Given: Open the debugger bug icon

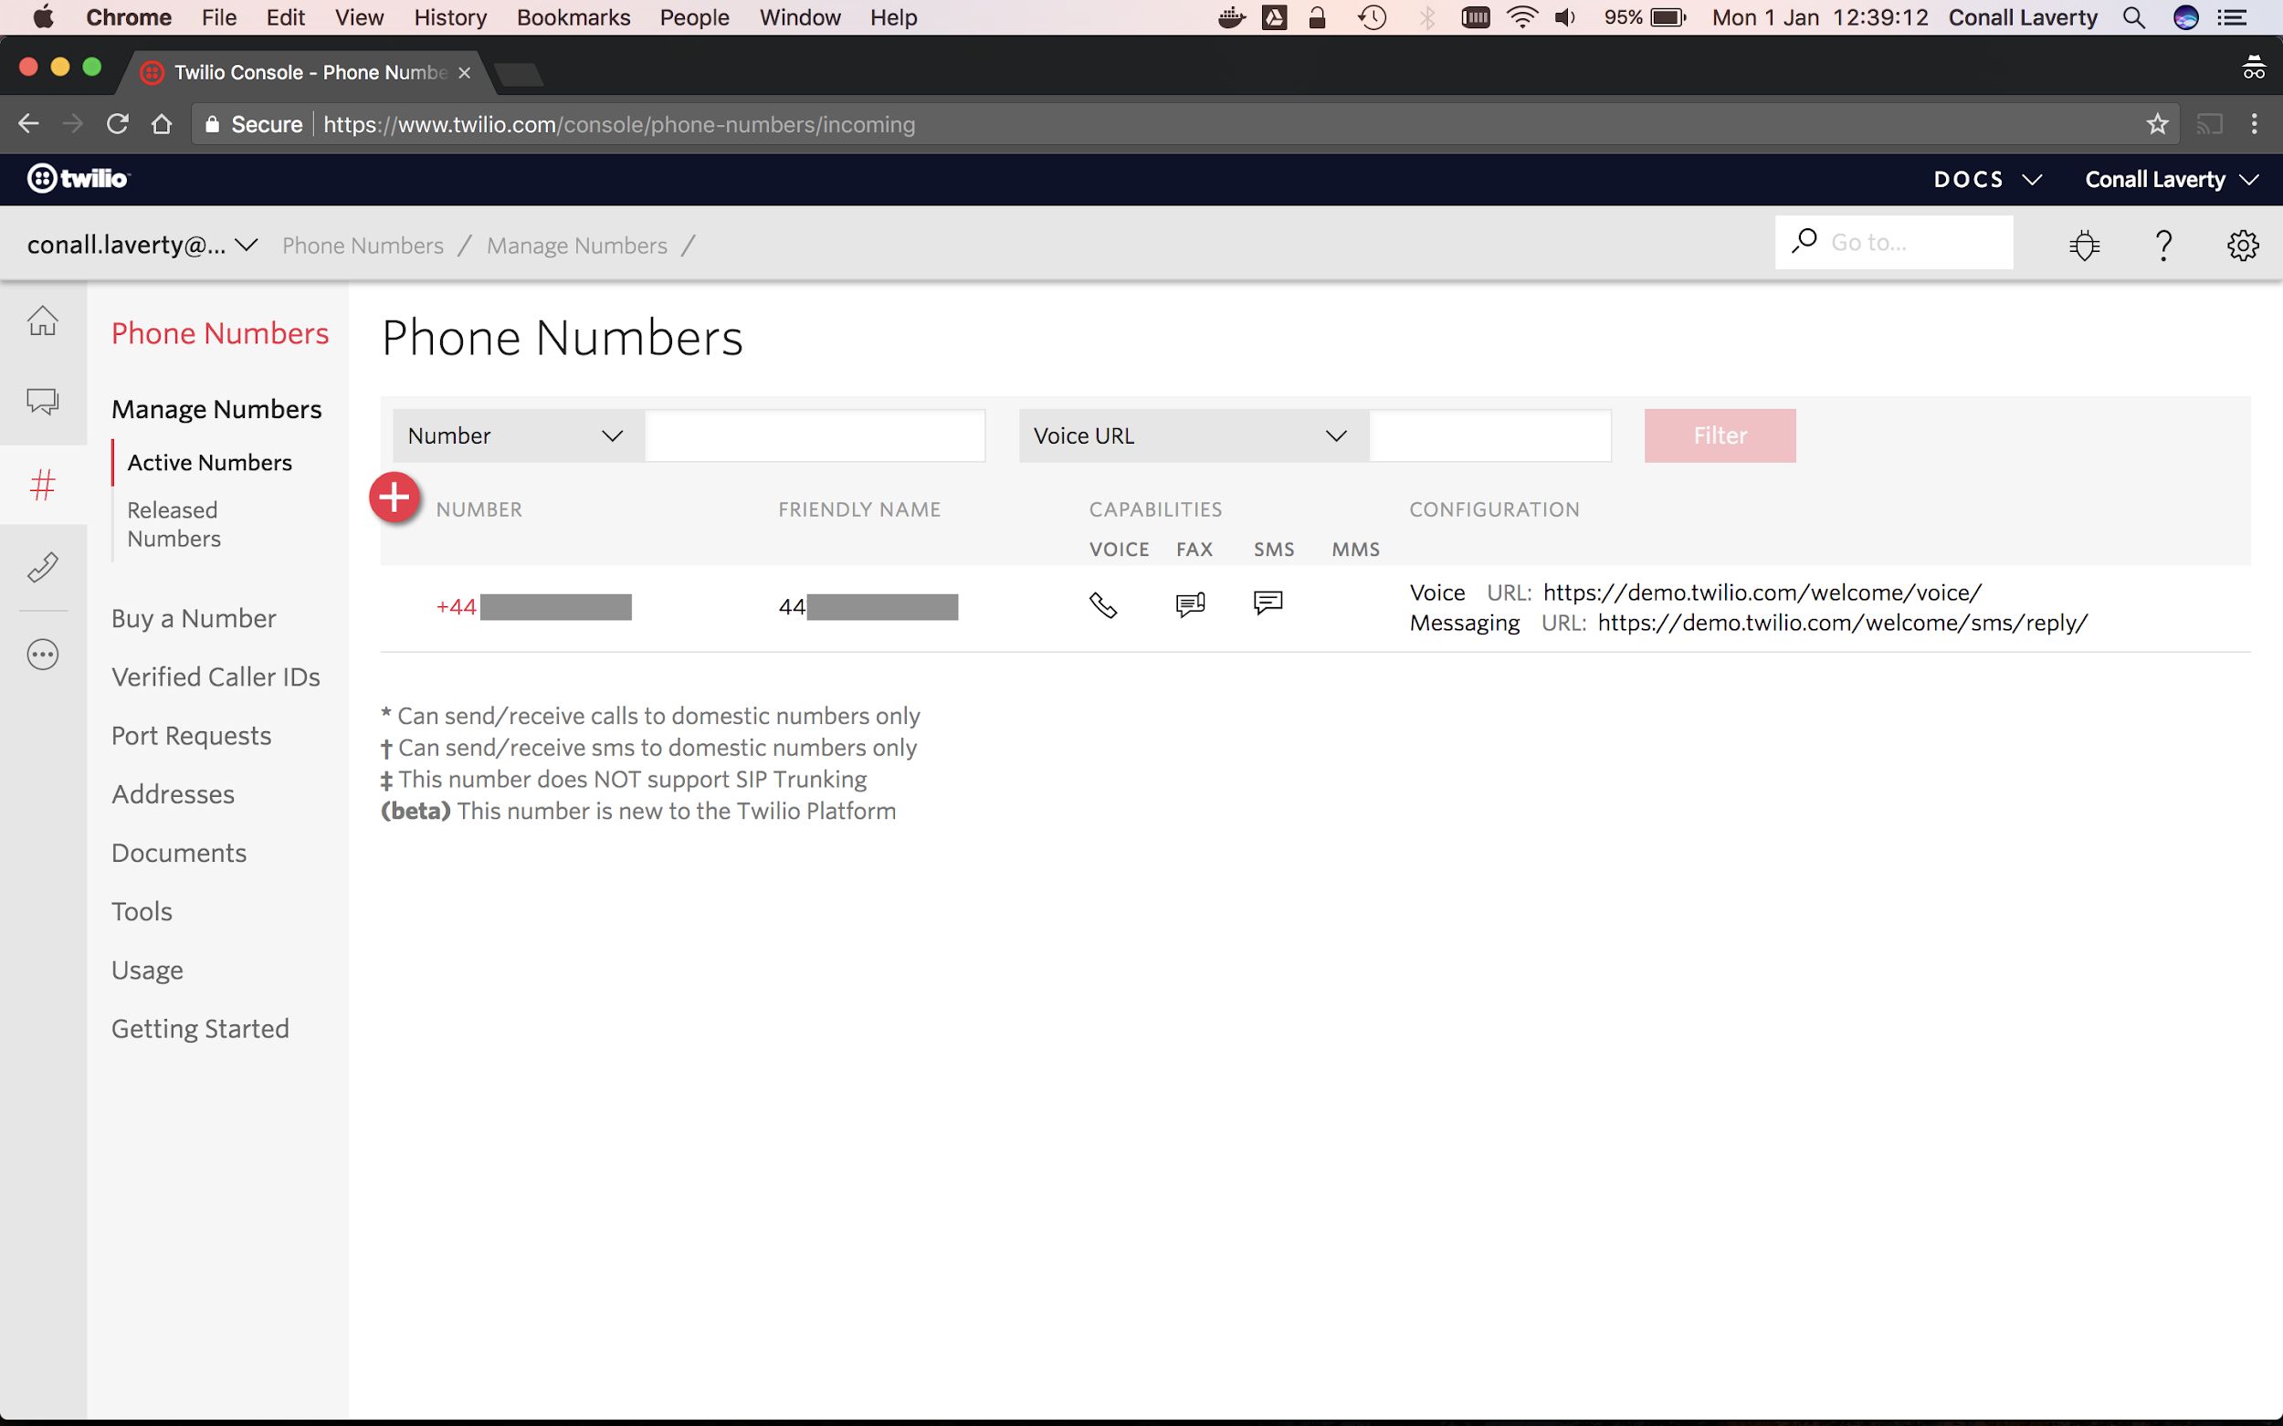Looking at the screenshot, I should click(2084, 246).
